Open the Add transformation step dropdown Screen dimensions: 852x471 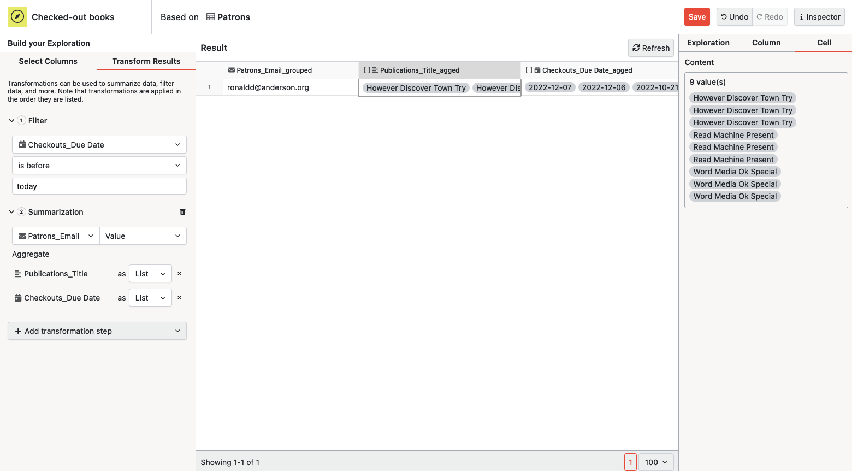[x=97, y=331]
